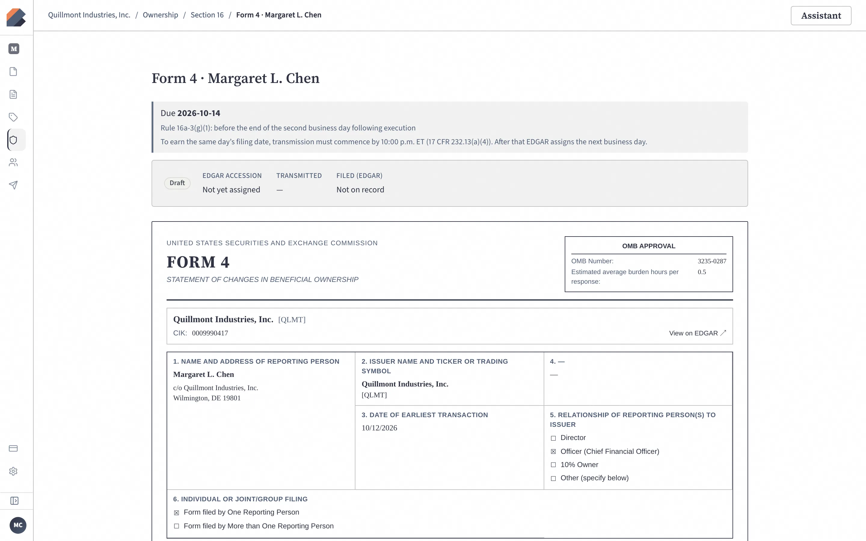Open the blank document sidebar icon
This screenshot has width=866, height=541.
point(13,72)
